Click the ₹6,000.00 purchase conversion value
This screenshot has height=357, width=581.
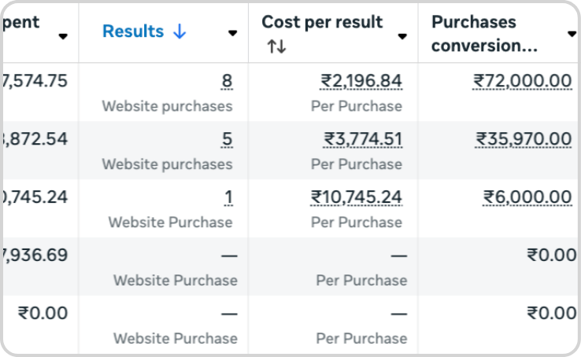tap(527, 197)
